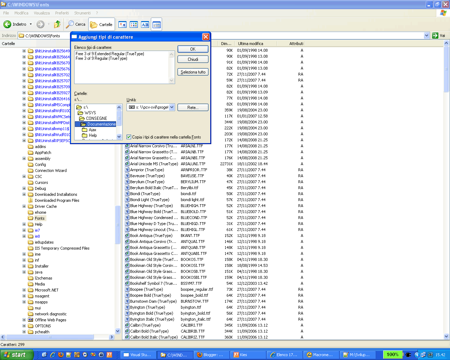Click the Cartelle pane horizontal scrollbar thumb
Image resolution: width=450 pixels, height=360 pixels.
pyautogui.click(x=50, y=337)
